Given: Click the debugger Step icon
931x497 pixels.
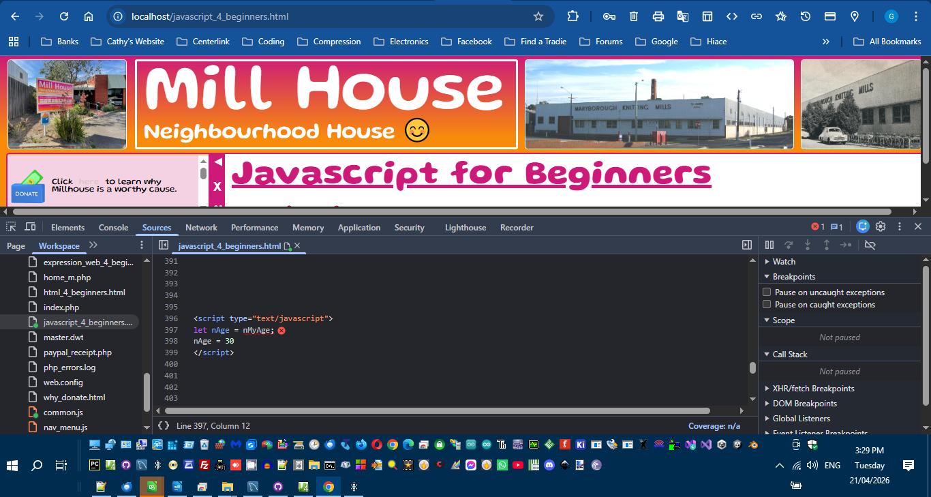Looking at the screenshot, I should (846, 245).
